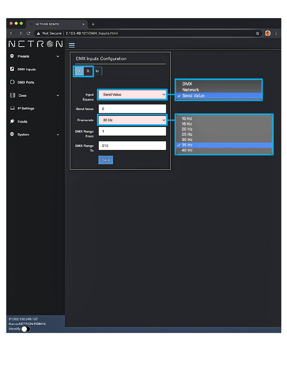Click the IP Settings laptop icon

[12, 108]
